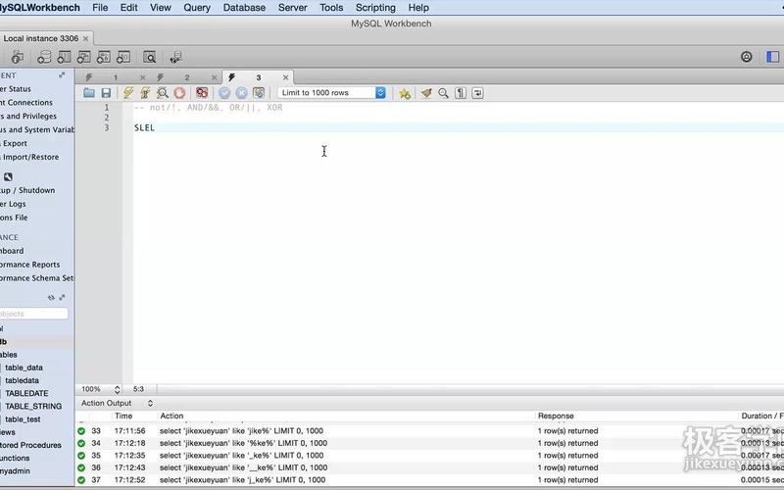
Task: Select the tabledata table
Action: click(x=22, y=380)
